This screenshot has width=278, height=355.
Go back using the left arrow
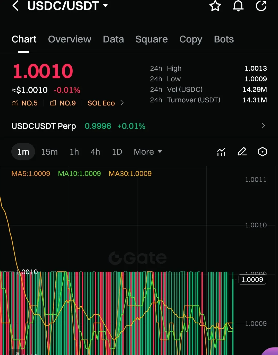(x=15, y=6)
